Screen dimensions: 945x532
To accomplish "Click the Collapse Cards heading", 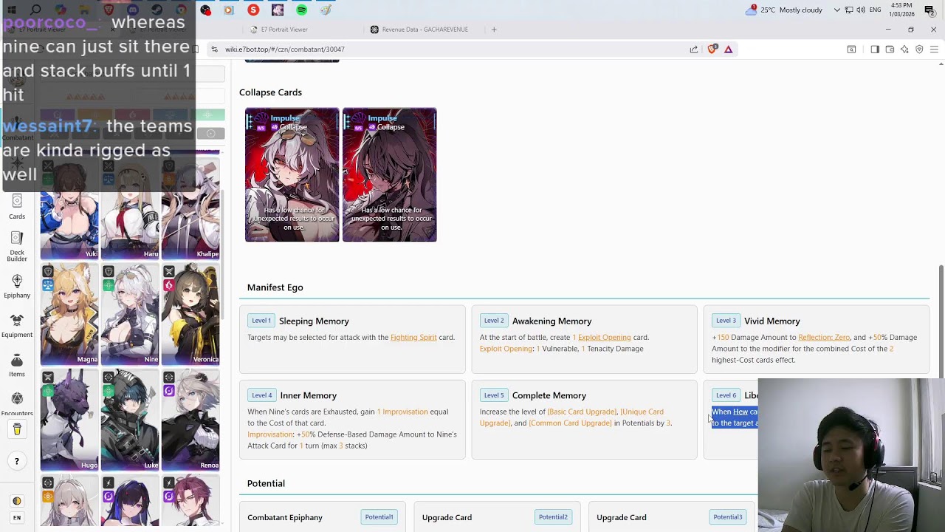I will point(270,92).
